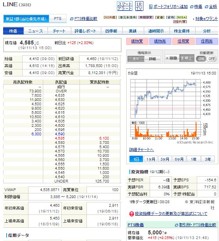
Task: Turn auto update OFF
Action: tap(212, 59)
